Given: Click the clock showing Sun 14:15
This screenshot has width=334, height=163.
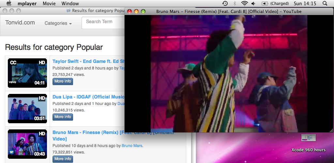Looking at the screenshot, I should (x=305, y=3).
